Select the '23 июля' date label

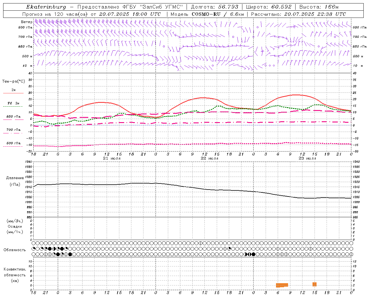pos(307,158)
